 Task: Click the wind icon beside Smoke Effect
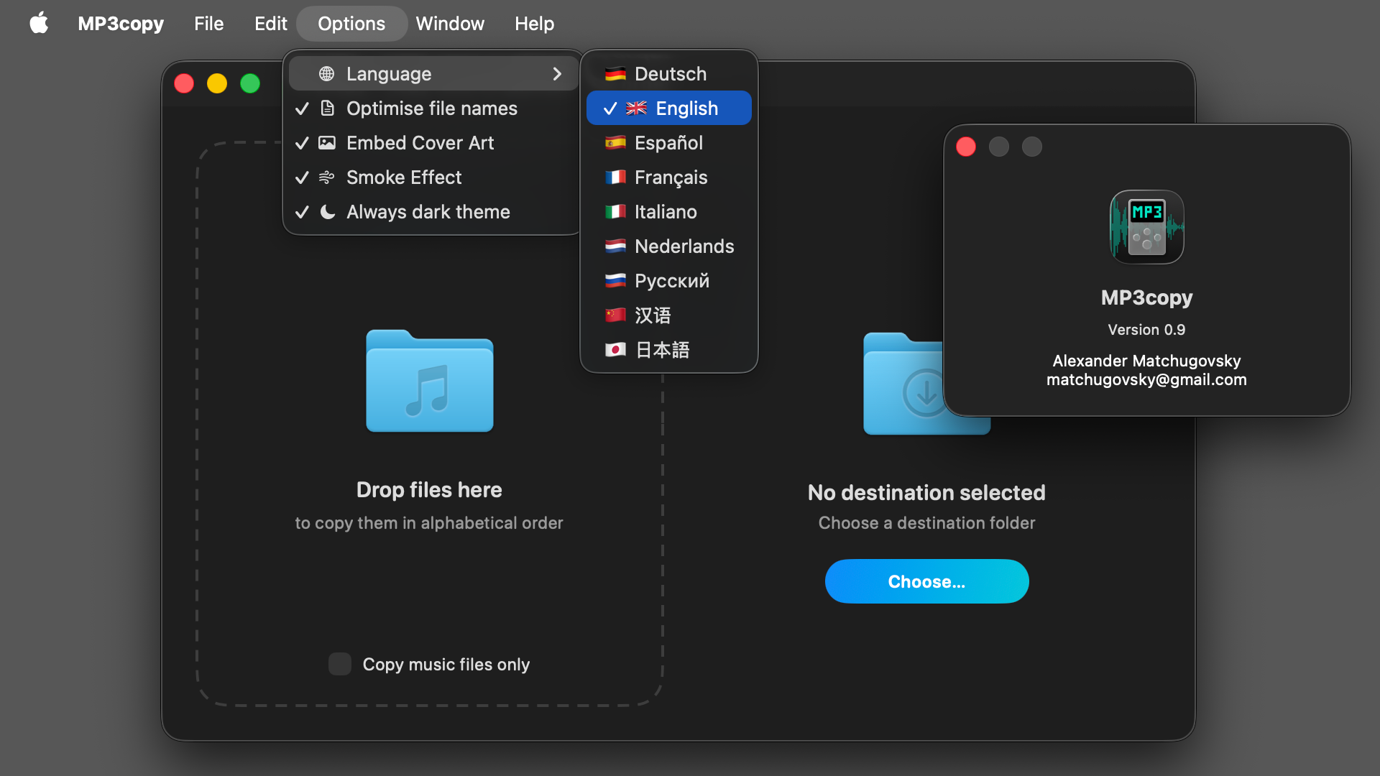click(x=327, y=177)
